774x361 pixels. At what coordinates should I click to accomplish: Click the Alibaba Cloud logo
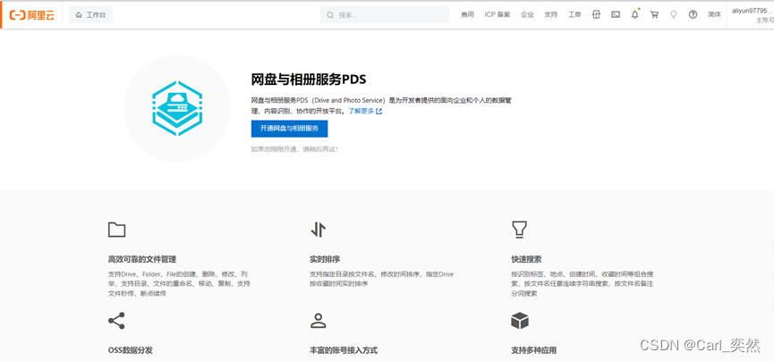(x=32, y=15)
